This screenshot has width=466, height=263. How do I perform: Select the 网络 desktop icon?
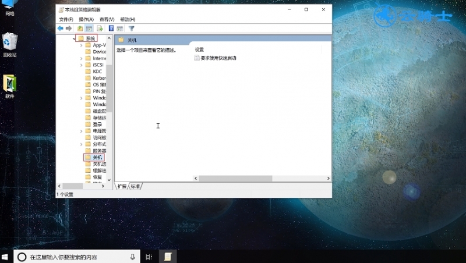[x=10, y=8]
